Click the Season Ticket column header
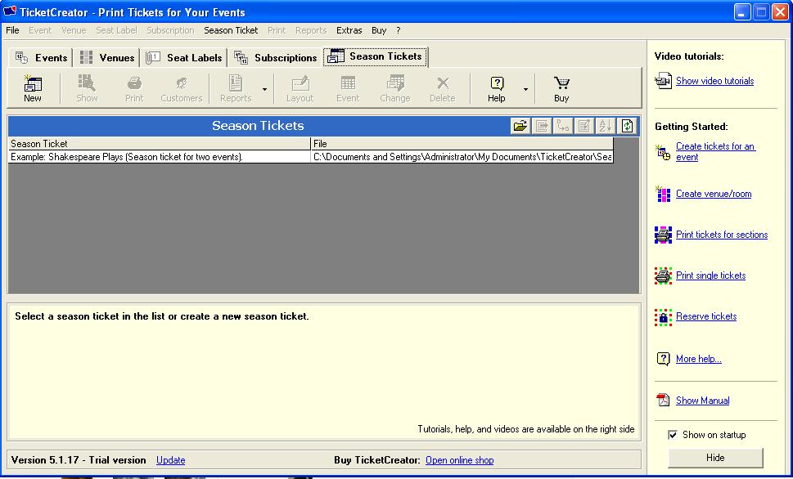The height and width of the screenshot is (479, 793). [x=160, y=144]
